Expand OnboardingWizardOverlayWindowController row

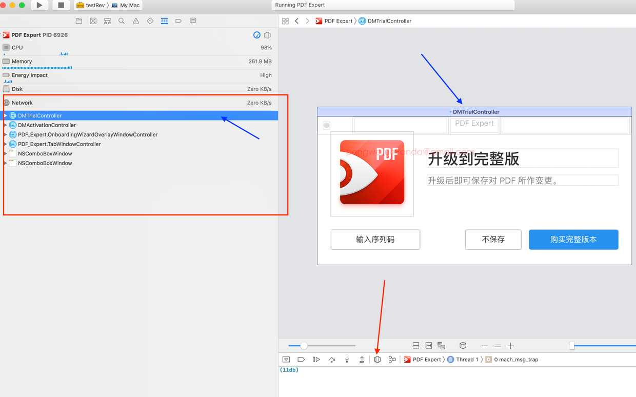(6, 135)
